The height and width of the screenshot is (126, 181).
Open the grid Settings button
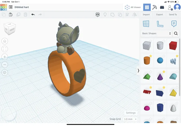tap(131, 113)
